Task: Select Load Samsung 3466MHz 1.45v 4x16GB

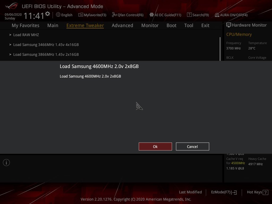Action: (x=46, y=45)
